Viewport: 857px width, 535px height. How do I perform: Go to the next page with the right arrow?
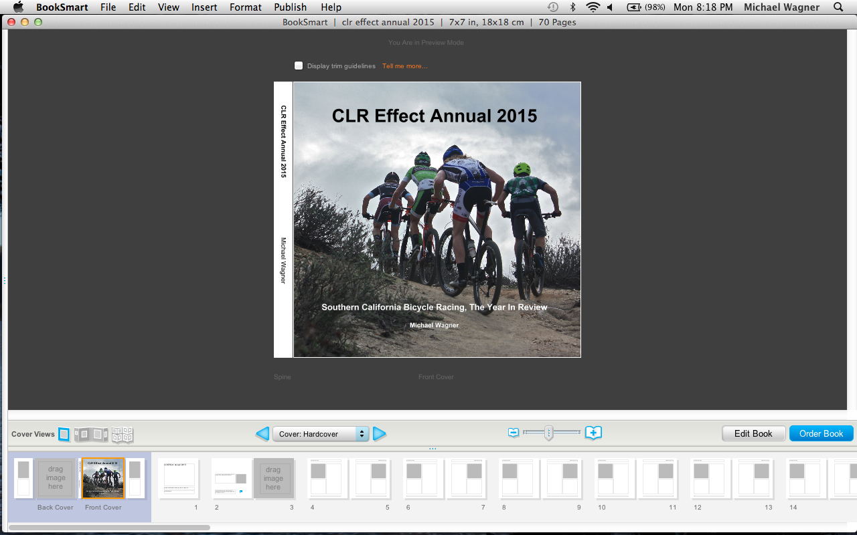click(x=380, y=434)
